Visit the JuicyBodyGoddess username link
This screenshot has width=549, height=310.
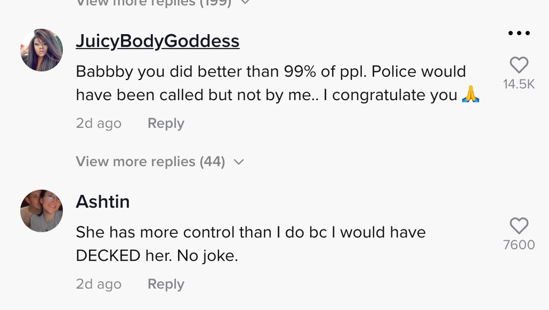click(x=157, y=41)
